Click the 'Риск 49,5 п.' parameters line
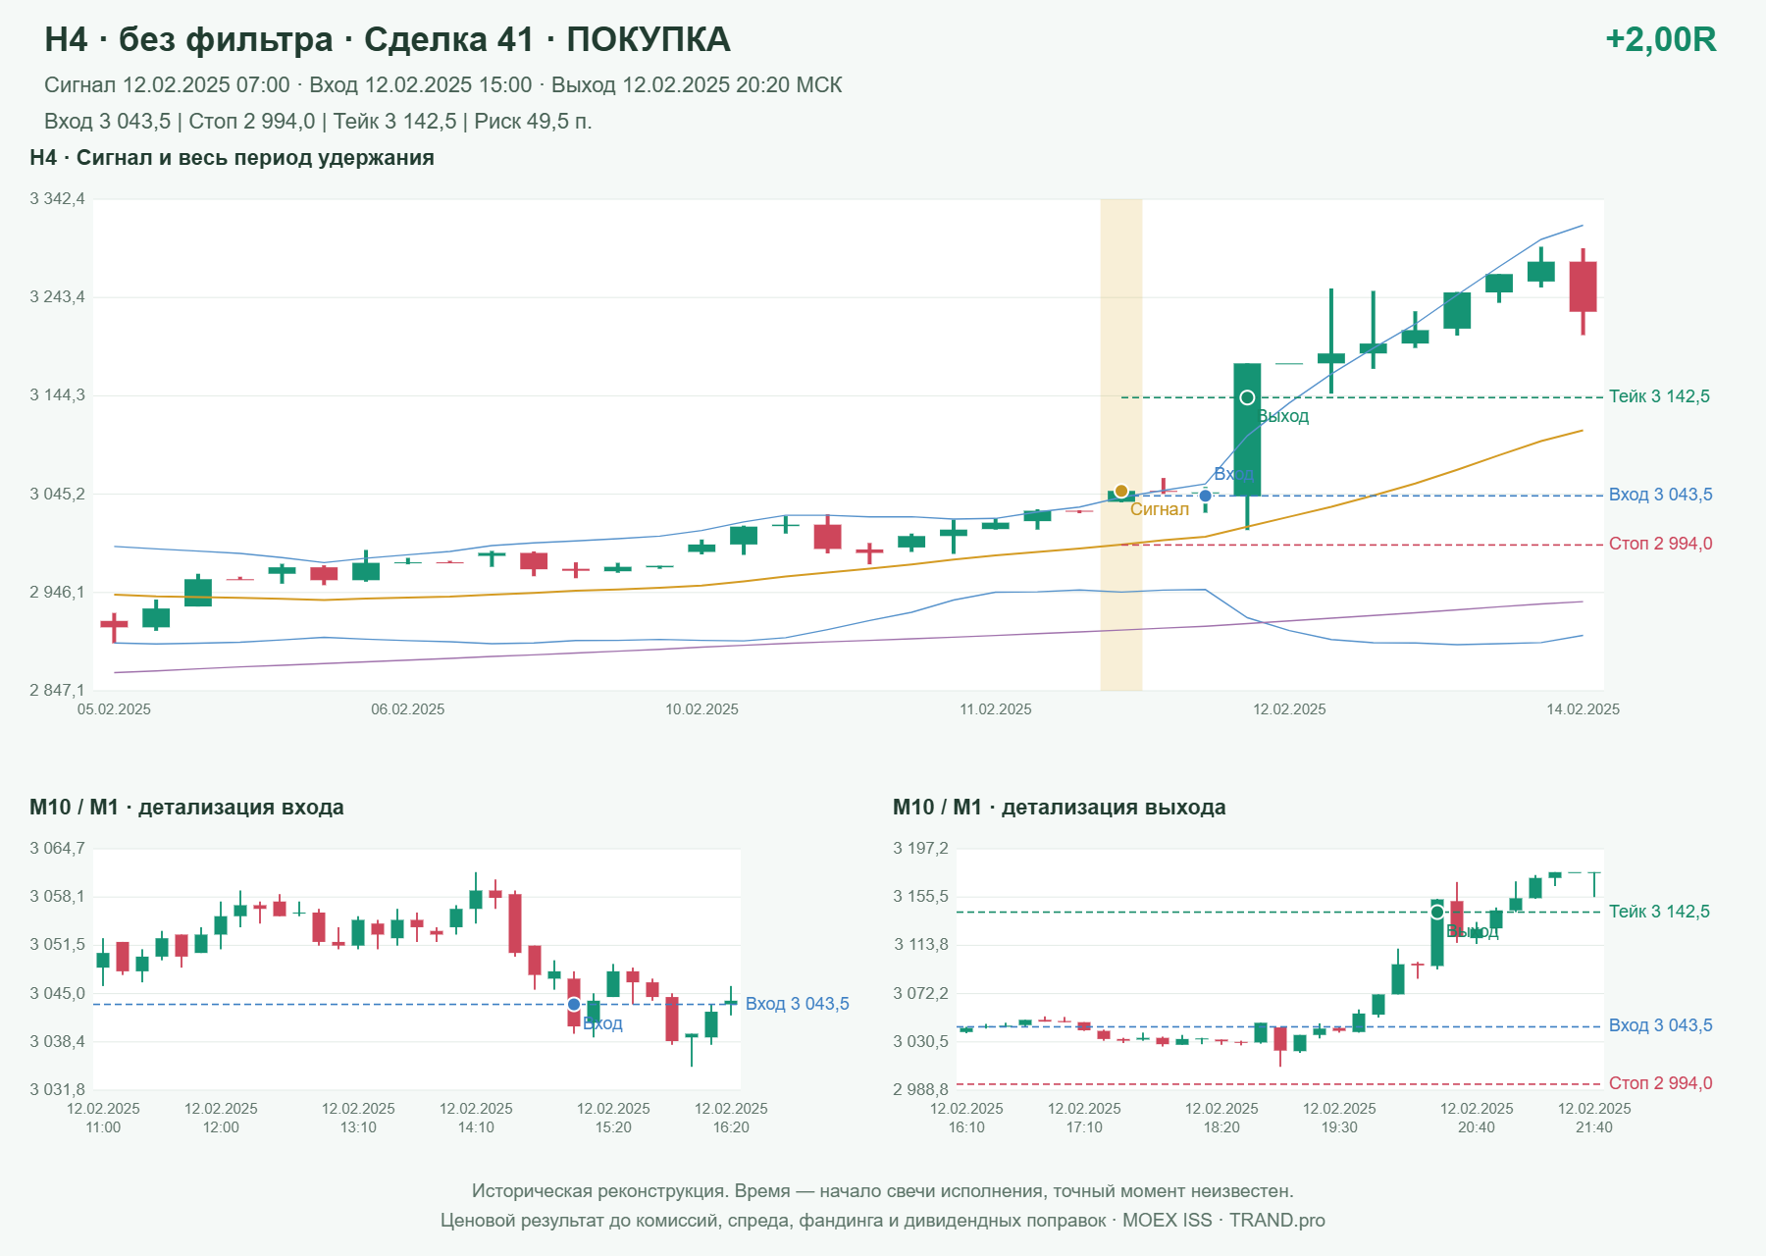 click(x=318, y=122)
